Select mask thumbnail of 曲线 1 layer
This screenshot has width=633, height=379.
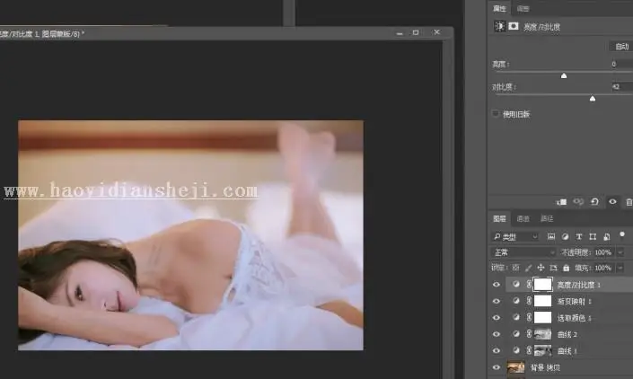pyautogui.click(x=542, y=351)
